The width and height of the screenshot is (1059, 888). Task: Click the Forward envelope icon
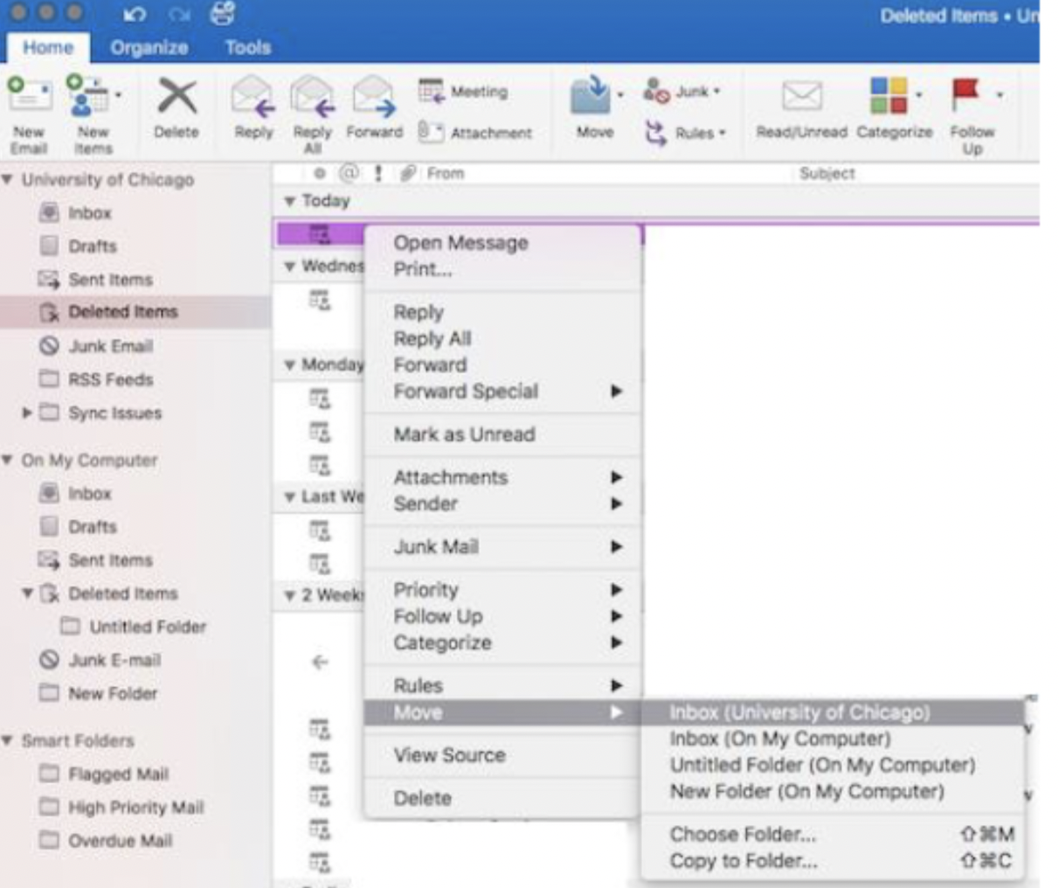[374, 97]
